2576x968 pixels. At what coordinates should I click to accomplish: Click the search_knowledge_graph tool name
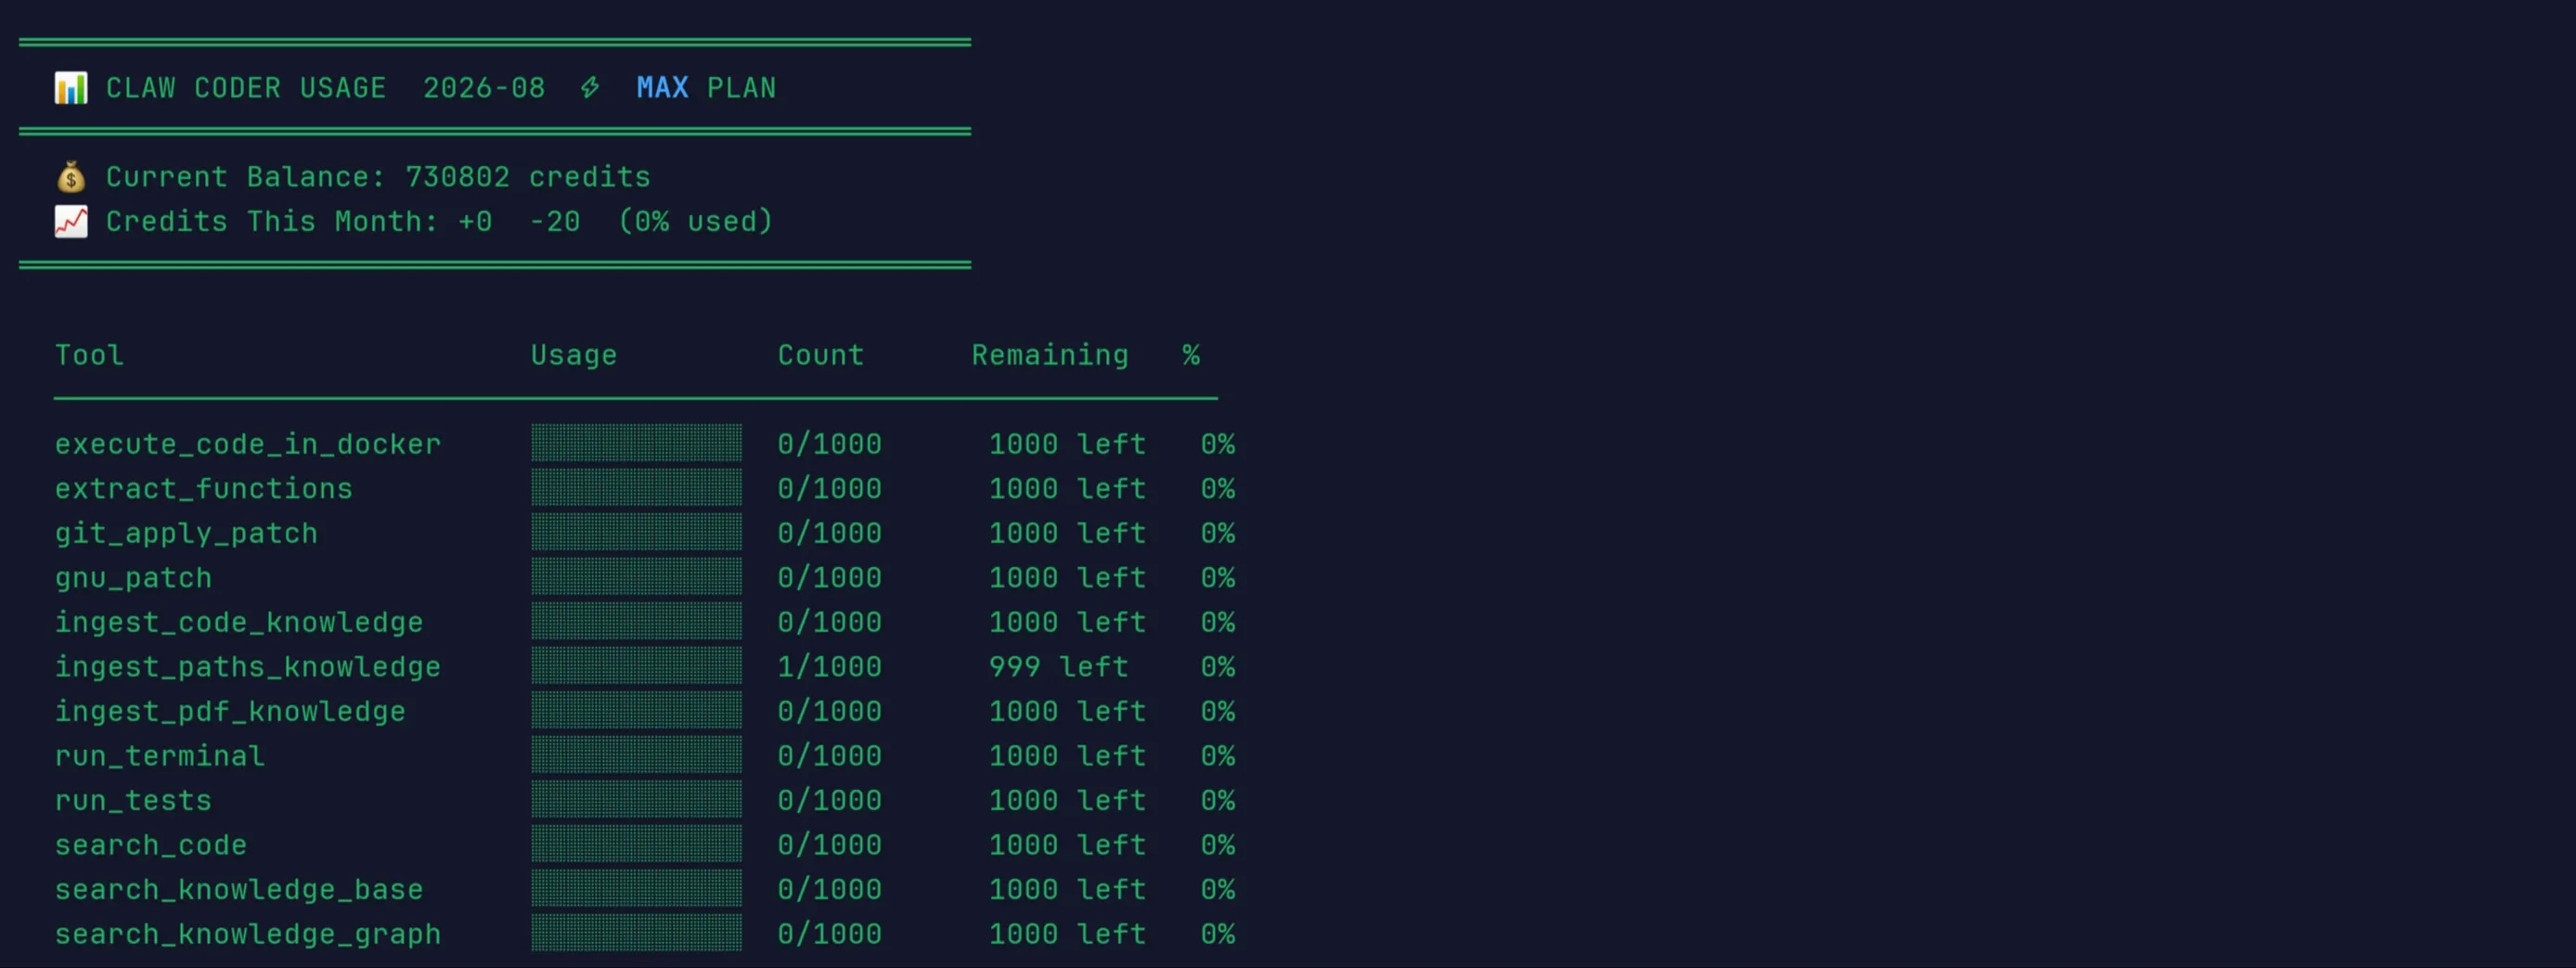(247, 934)
